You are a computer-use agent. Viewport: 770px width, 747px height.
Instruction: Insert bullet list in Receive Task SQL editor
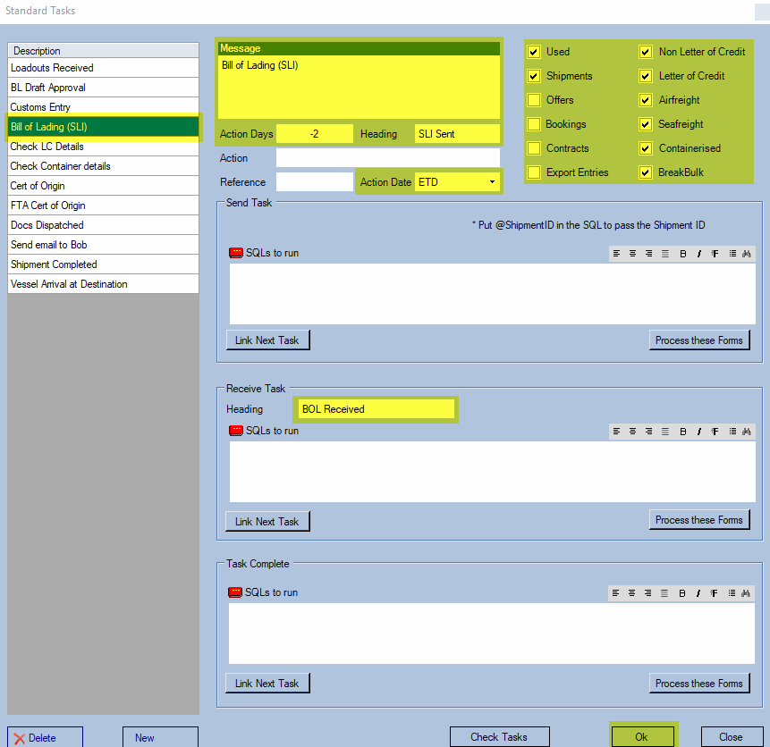731,431
